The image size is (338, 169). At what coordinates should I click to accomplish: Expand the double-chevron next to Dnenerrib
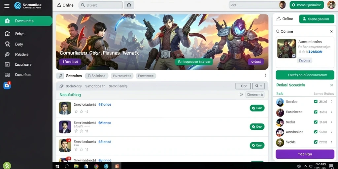point(241,95)
